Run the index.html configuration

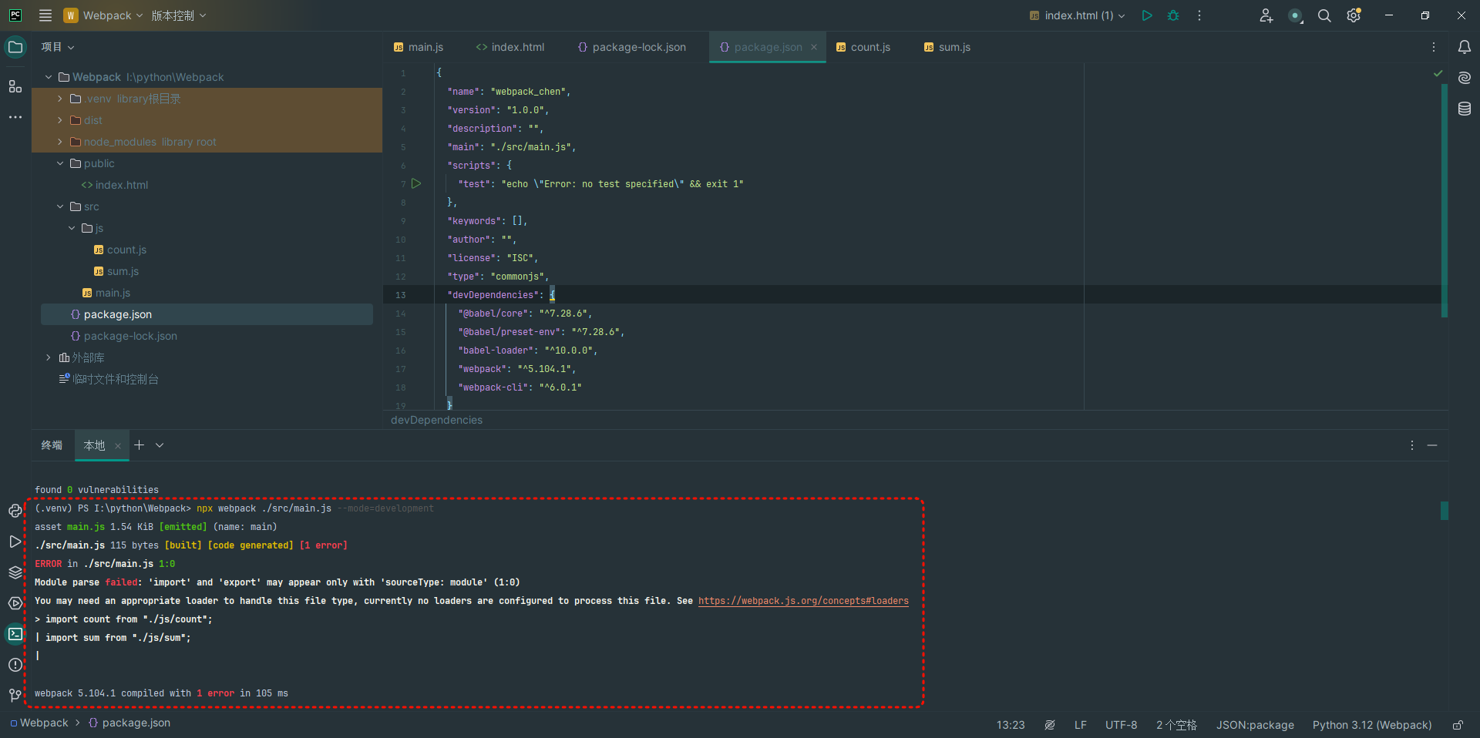(x=1147, y=15)
